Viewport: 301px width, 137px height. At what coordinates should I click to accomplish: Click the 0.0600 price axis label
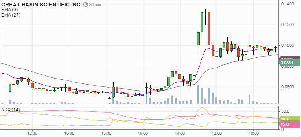pyautogui.click(x=287, y=87)
